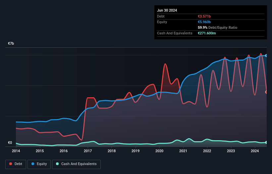The image size is (272, 174).
Task: Click the Jun 30 2024 tooltip date
Action: click(x=167, y=10)
